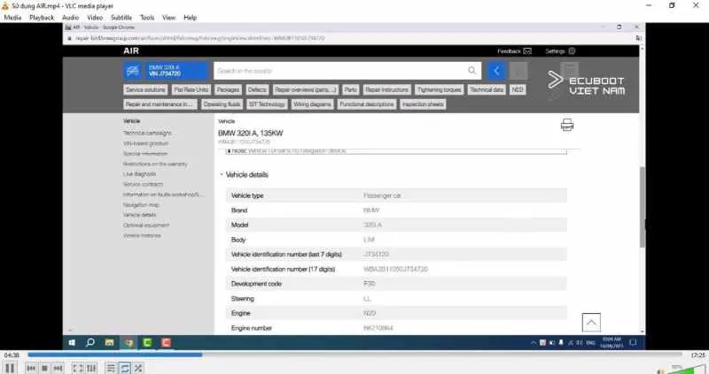This screenshot has height=374, width=709.
Task: Stop playback in VLC
Action: 43,368
